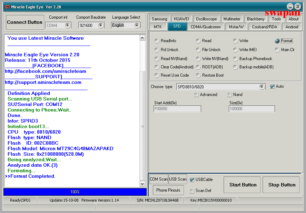Close the Miracle Eagle Eye window
The image size is (306, 213).
[297, 7]
